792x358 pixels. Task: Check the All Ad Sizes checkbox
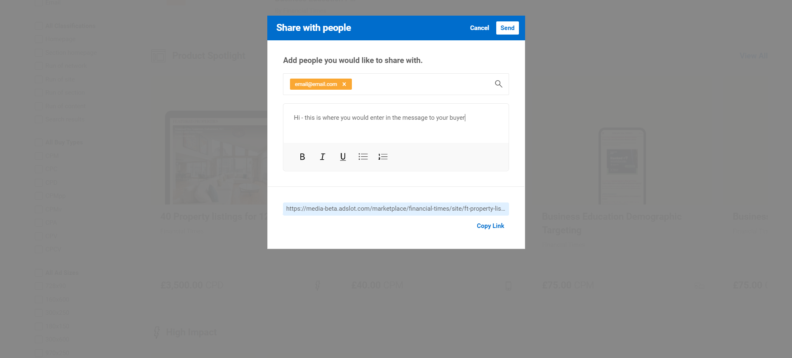39,273
